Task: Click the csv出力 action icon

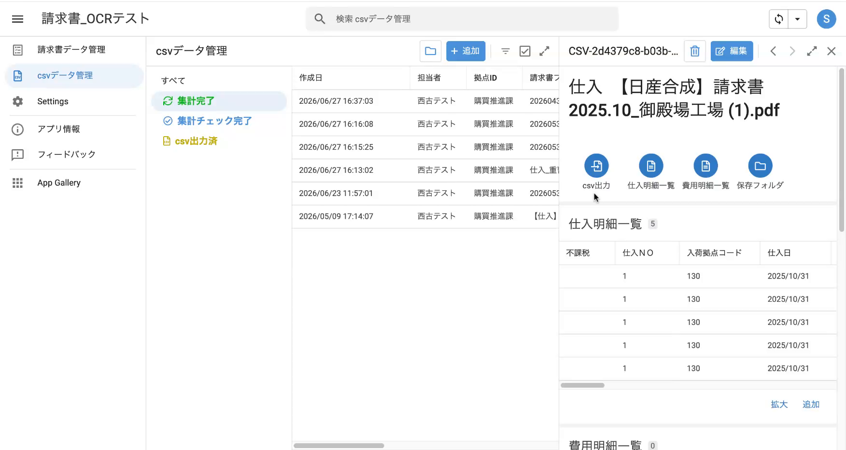Action: [596, 166]
